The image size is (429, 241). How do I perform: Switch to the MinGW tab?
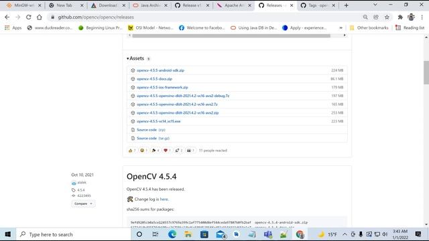[24, 5]
